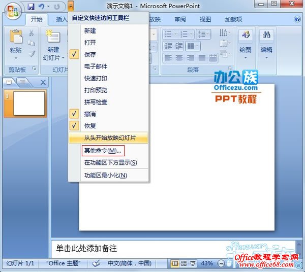305x272 pixels.
Task: Justify the paragraph text
Action: click(202, 58)
